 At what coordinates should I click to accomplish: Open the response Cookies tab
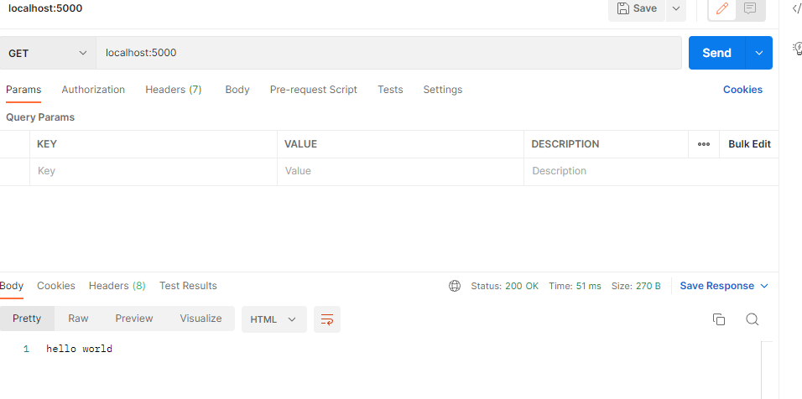(x=55, y=286)
